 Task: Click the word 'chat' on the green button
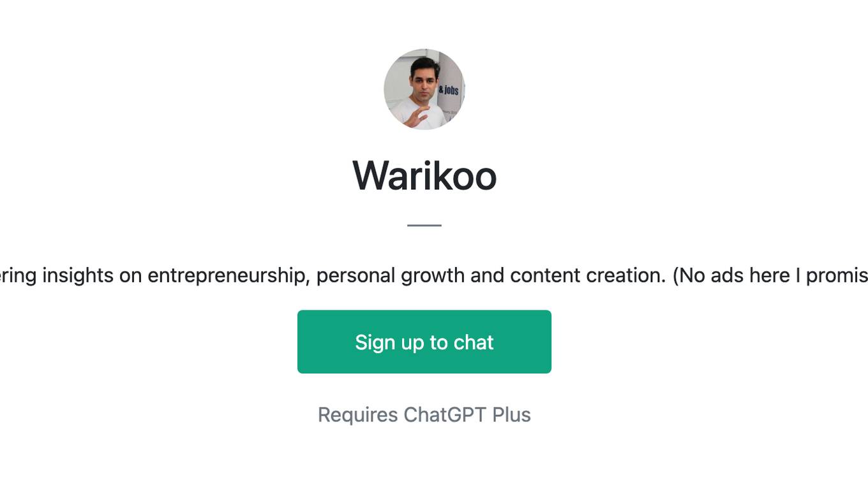pyautogui.click(x=474, y=342)
